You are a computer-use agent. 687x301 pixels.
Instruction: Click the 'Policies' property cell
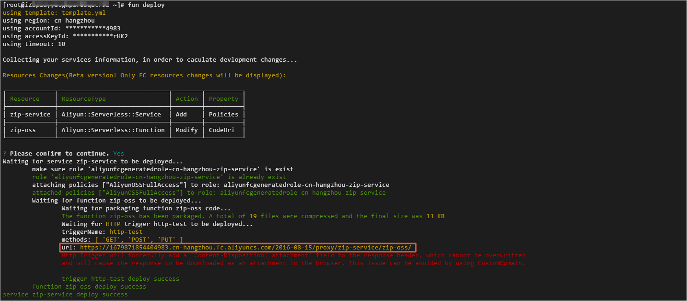tap(224, 115)
